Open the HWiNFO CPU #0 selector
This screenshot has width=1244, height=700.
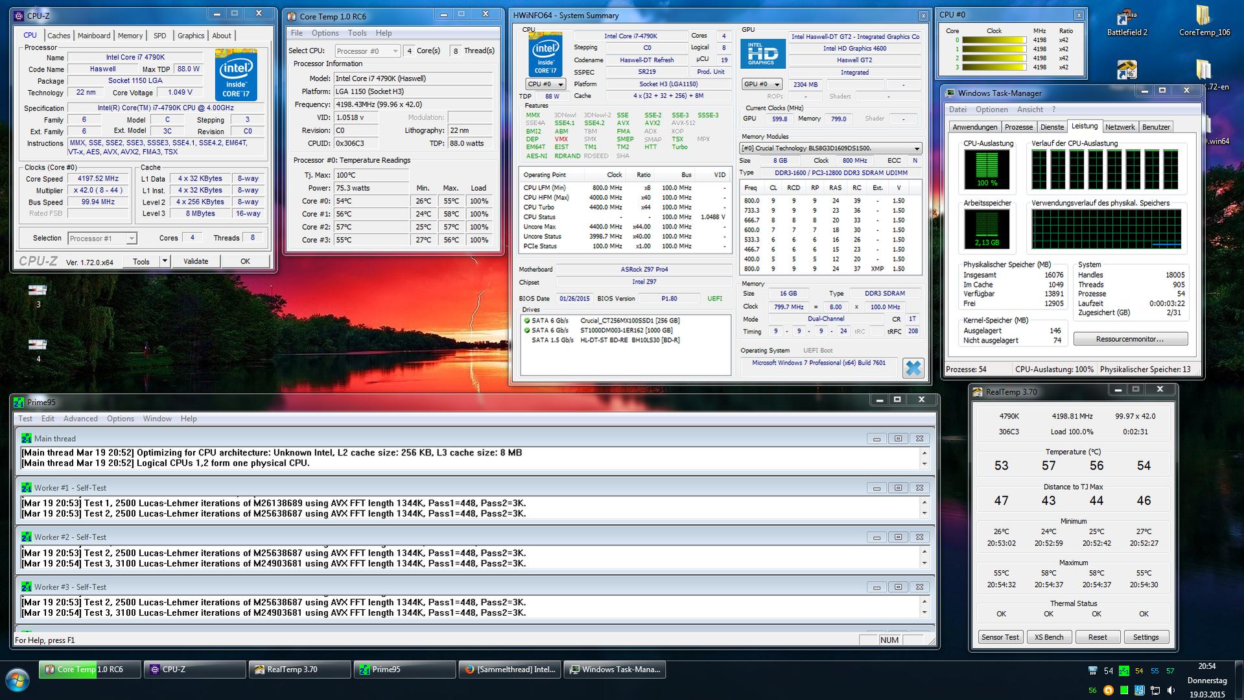coord(545,84)
